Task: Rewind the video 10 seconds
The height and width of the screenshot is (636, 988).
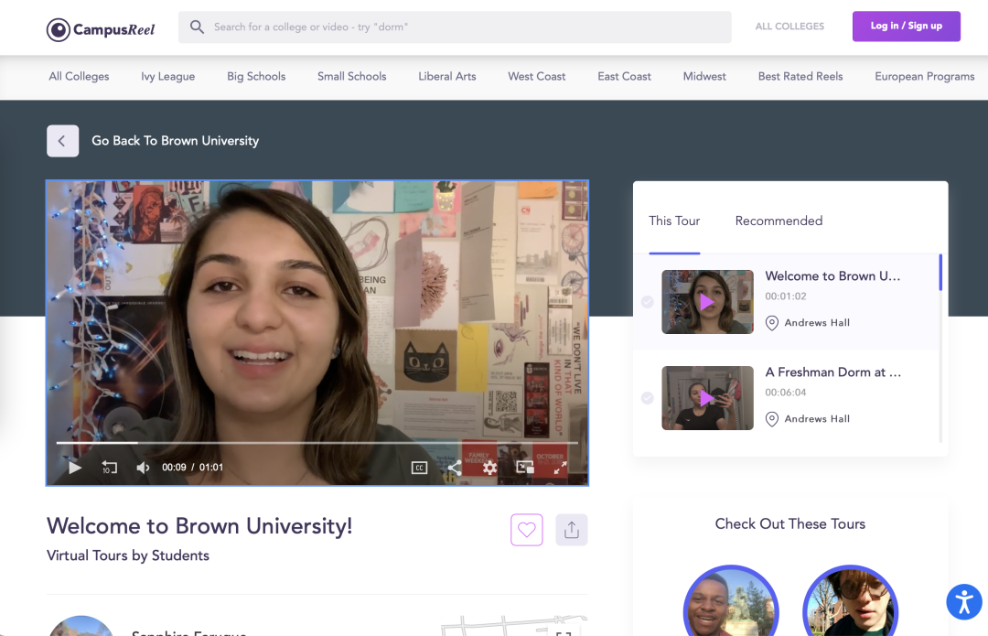Action: (109, 468)
